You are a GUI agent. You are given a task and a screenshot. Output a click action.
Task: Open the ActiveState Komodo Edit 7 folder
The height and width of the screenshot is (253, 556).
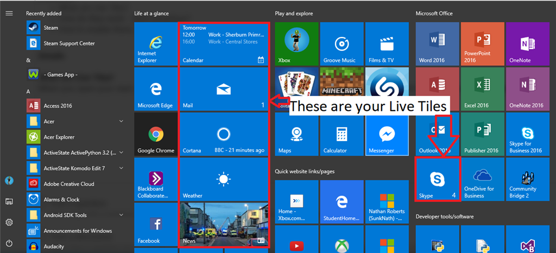tap(76, 168)
